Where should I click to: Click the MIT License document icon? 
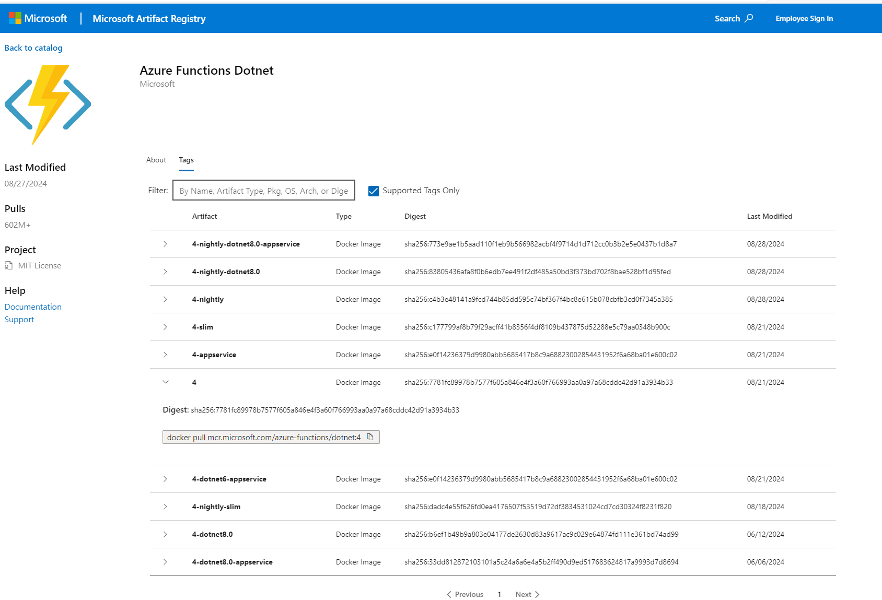[8, 265]
